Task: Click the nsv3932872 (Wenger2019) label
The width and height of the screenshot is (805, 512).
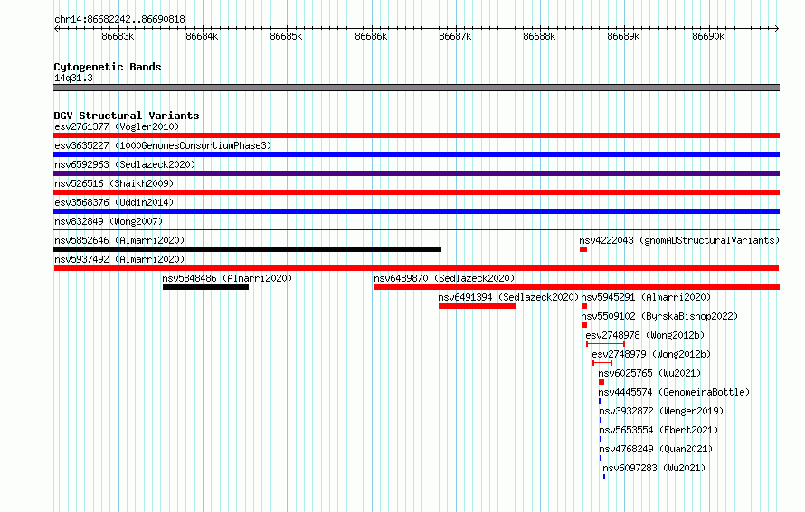Action: point(661,411)
